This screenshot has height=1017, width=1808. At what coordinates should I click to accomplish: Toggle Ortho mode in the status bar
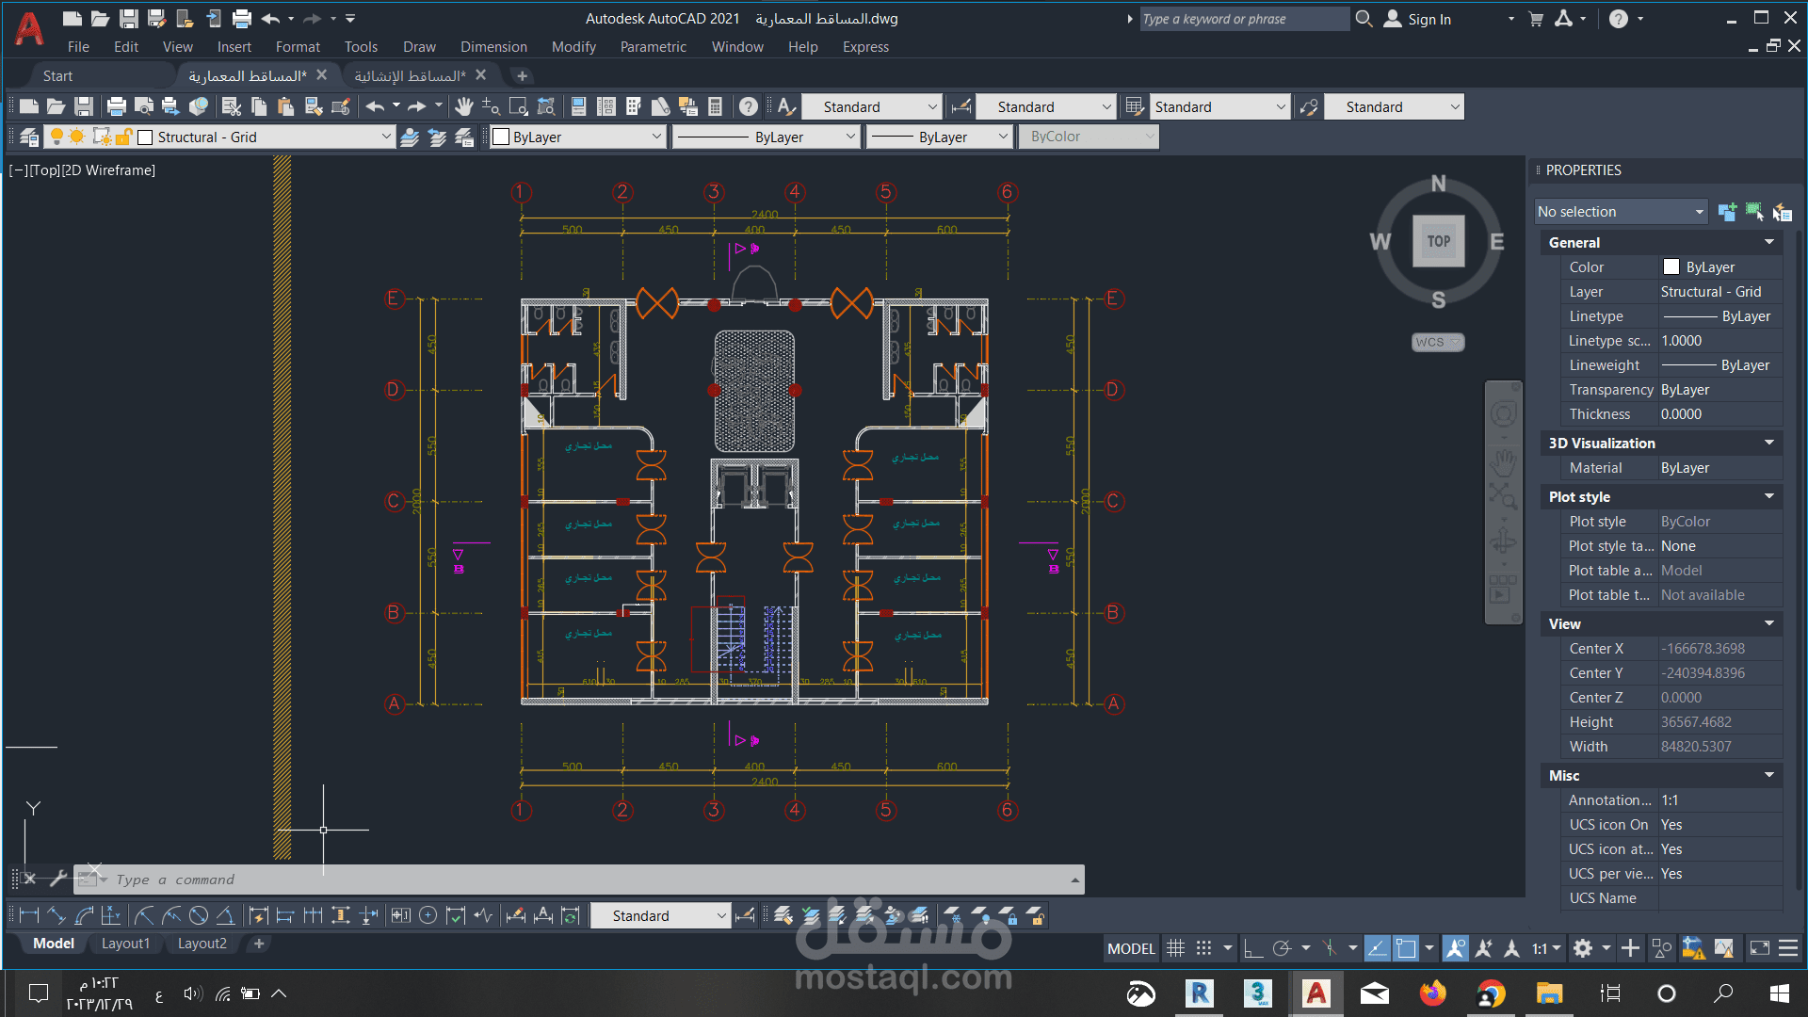(1252, 948)
